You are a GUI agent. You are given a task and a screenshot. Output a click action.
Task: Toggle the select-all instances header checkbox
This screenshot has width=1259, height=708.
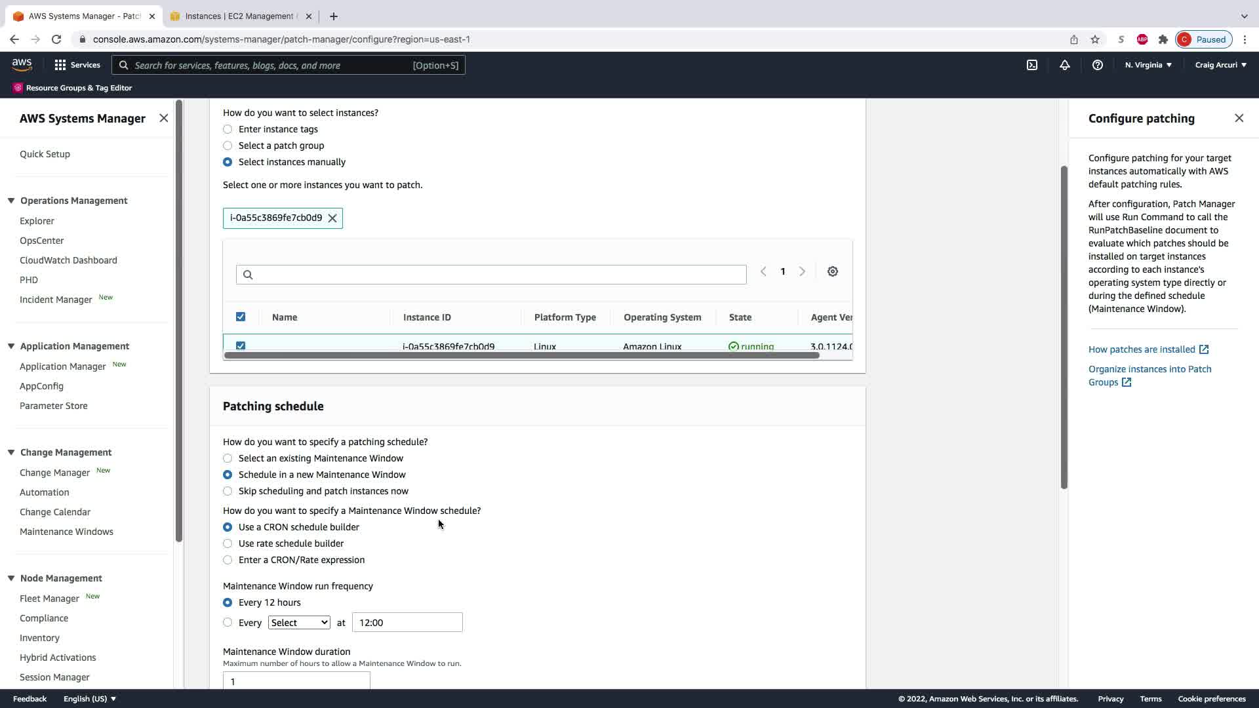[241, 317]
